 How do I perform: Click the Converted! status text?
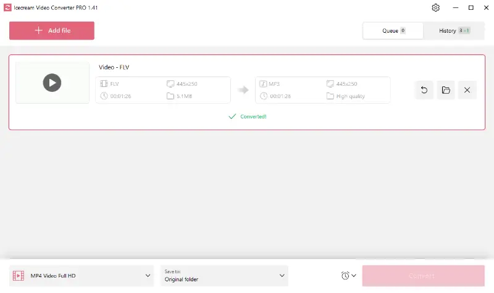[x=253, y=117]
